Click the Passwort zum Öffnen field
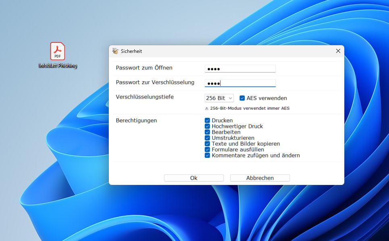Screen dimensions: 389x241 coord(240,69)
